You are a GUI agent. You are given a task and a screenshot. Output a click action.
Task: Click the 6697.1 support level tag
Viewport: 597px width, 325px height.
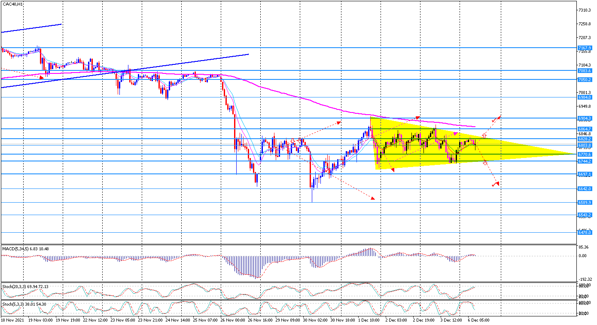pos(585,174)
